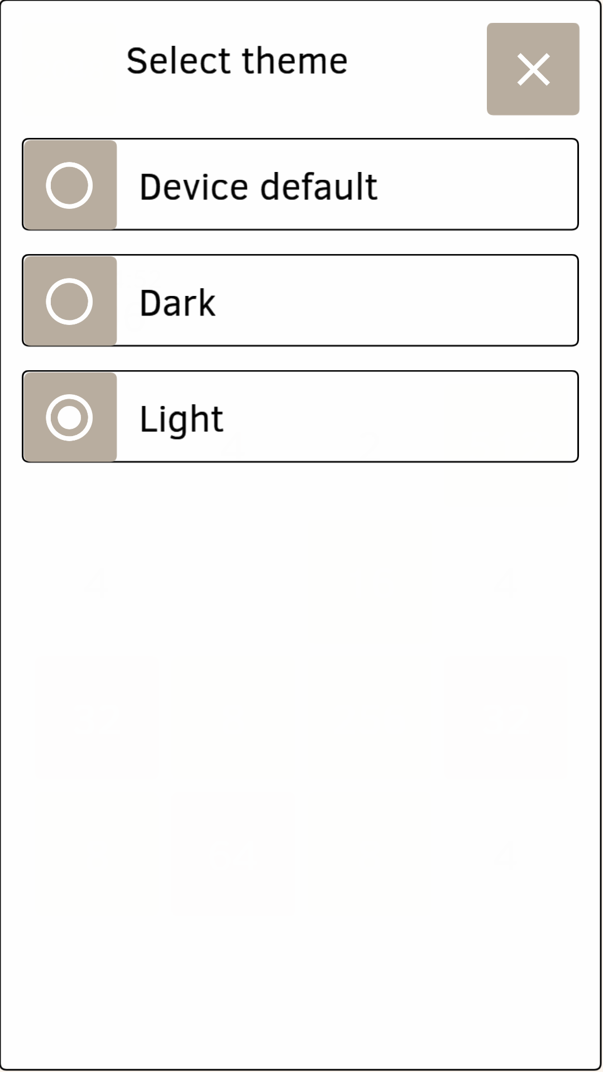Click the "Dark" label text
This screenshot has height=1072, width=603.
coord(177,303)
